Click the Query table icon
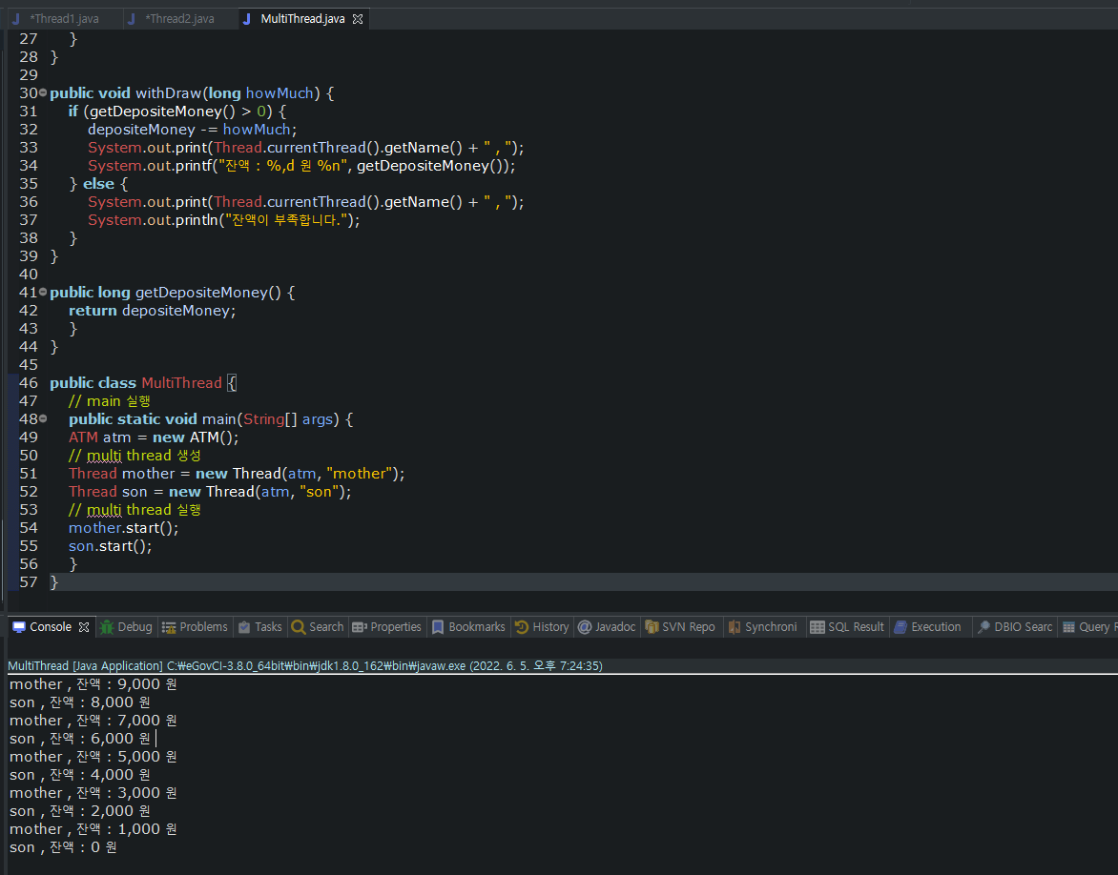This screenshot has height=875, width=1118. coord(1068,627)
